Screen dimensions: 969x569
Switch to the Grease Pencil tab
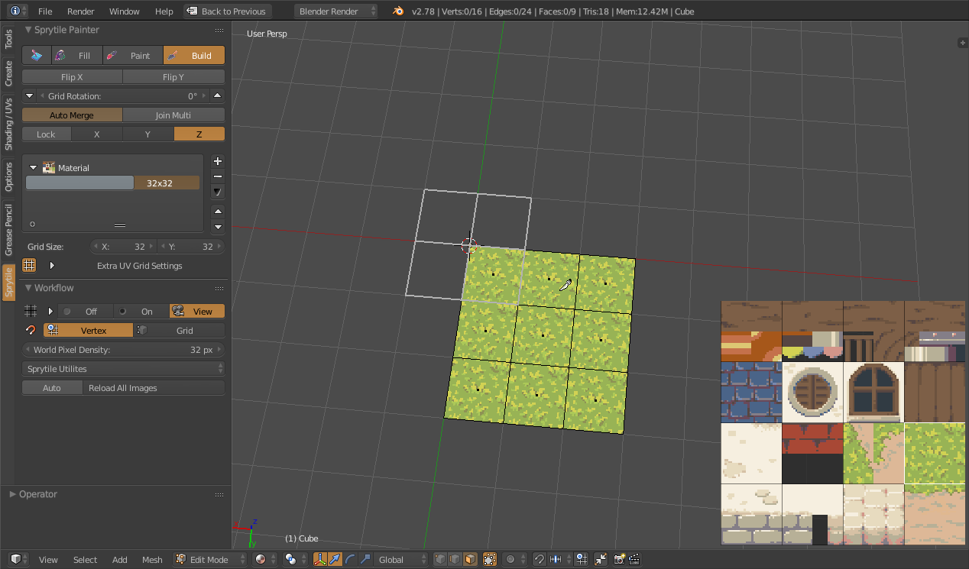point(8,229)
